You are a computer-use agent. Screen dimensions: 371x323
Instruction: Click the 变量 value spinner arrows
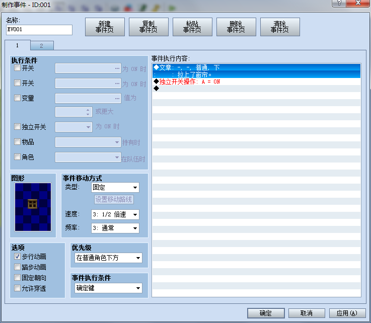click(88, 112)
